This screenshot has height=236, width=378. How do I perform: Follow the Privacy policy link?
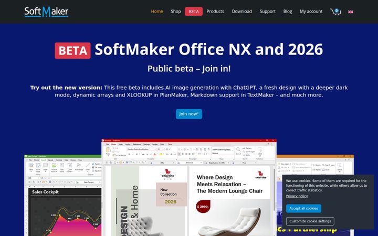(x=297, y=196)
